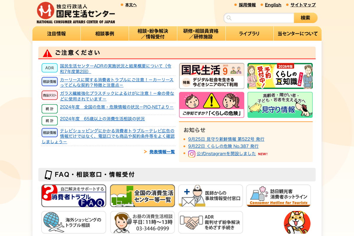354x236 pixels.
Task: Open the 全国の消費生活センター等一覧 banner
Action: [x=142, y=196]
